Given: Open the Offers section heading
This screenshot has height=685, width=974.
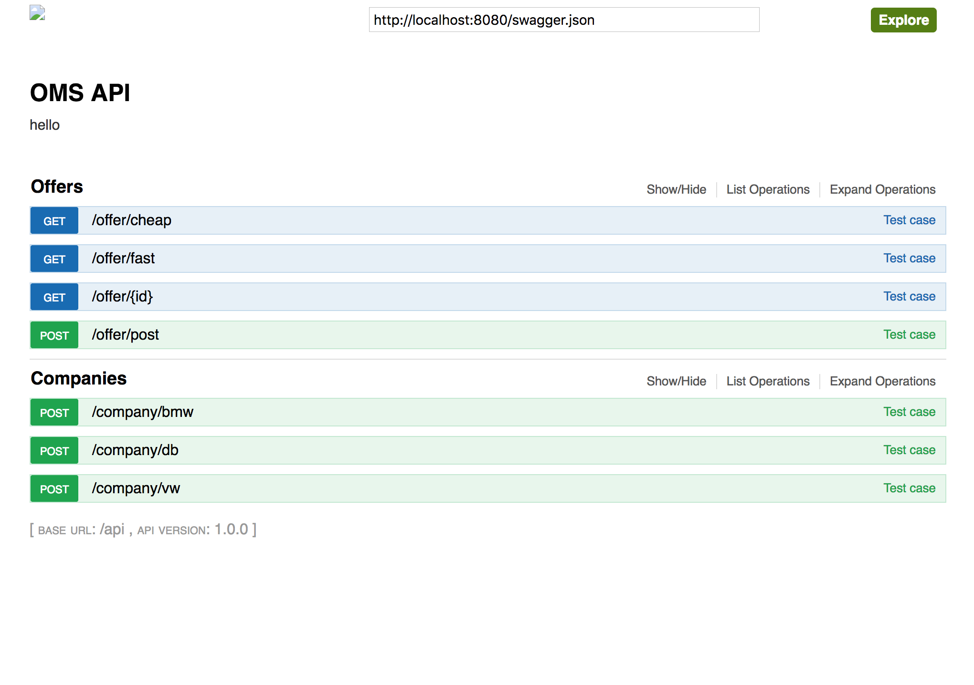Looking at the screenshot, I should pyautogui.click(x=57, y=187).
